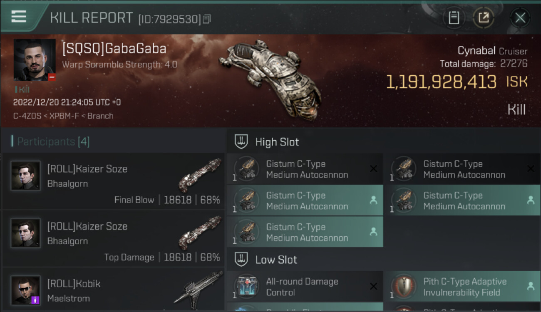Open Kobik Maelstrom participant entry
The height and width of the screenshot is (312, 541).
113,290
